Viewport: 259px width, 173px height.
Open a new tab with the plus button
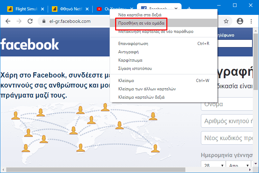click(189, 9)
